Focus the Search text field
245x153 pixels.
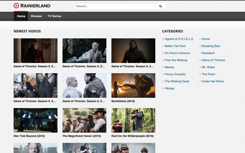tap(115, 6)
